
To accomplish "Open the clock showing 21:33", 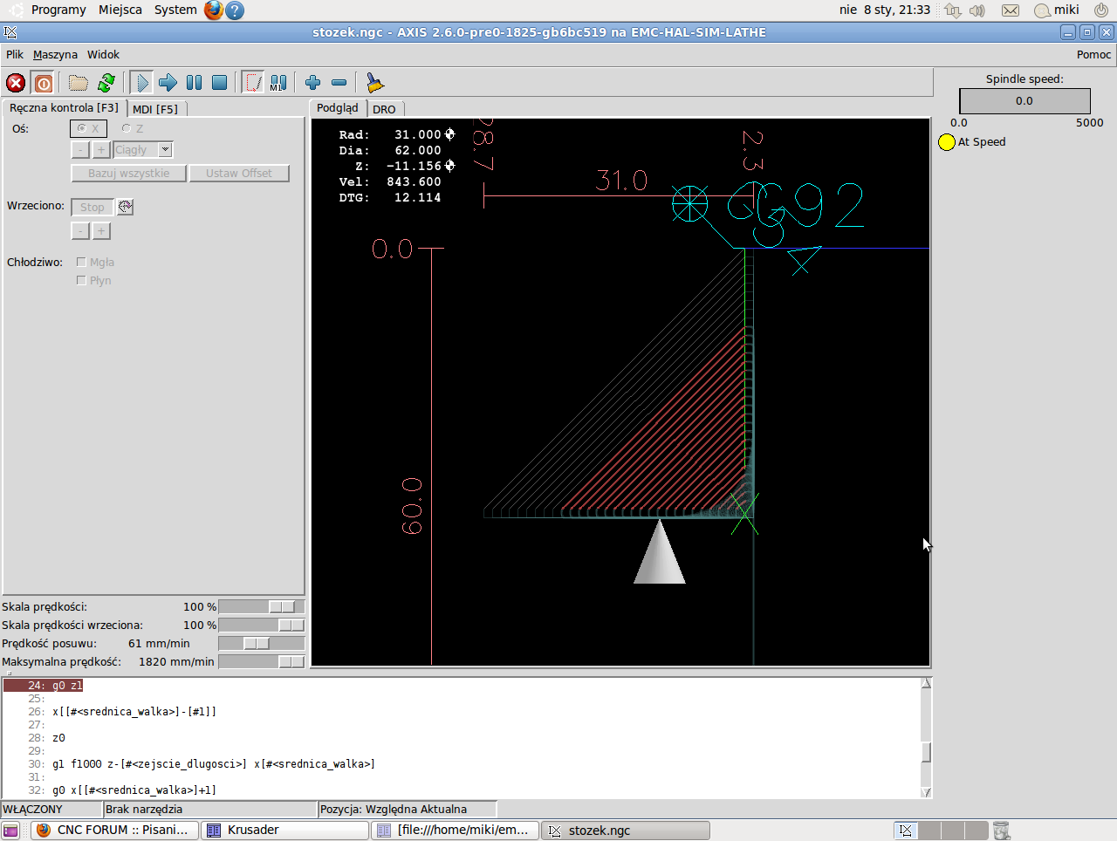I will pos(885,10).
